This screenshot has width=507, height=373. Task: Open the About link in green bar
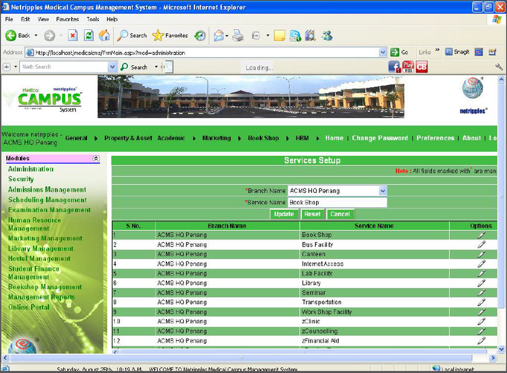click(472, 138)
